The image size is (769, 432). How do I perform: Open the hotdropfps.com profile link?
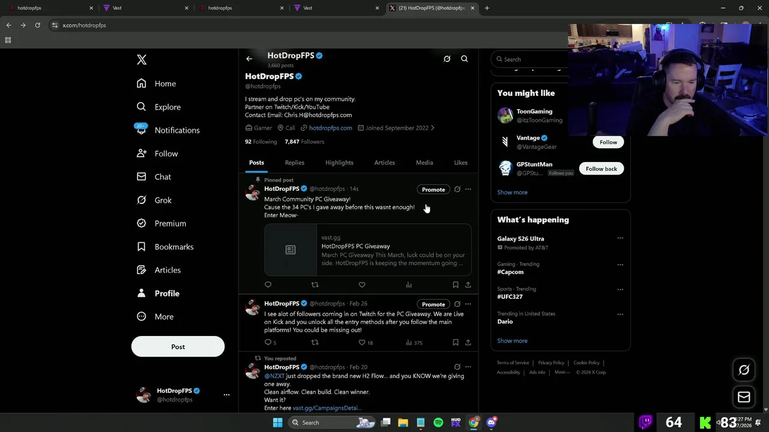330,128
